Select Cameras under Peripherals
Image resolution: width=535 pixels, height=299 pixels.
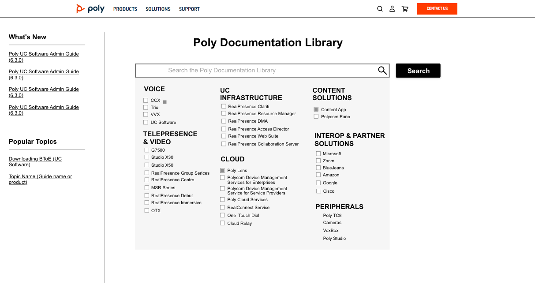[332, 223]
